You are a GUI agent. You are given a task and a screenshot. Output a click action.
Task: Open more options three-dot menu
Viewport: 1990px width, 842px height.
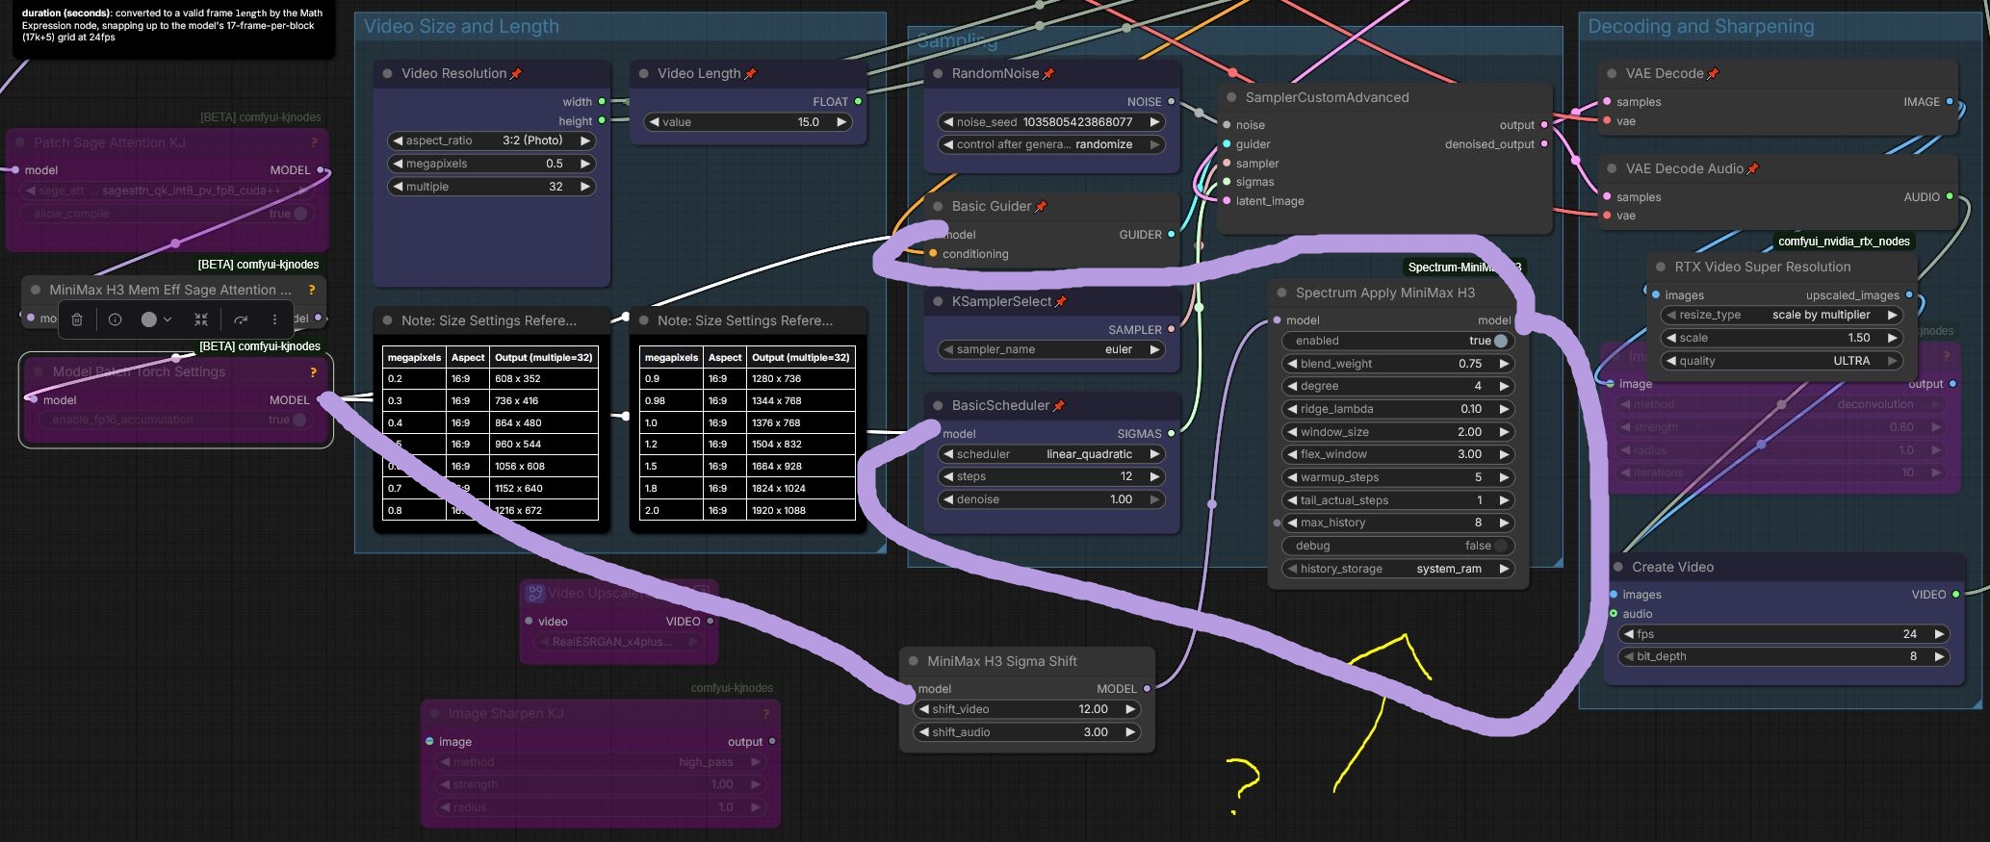pyautogui.click(x=274, y=319)
